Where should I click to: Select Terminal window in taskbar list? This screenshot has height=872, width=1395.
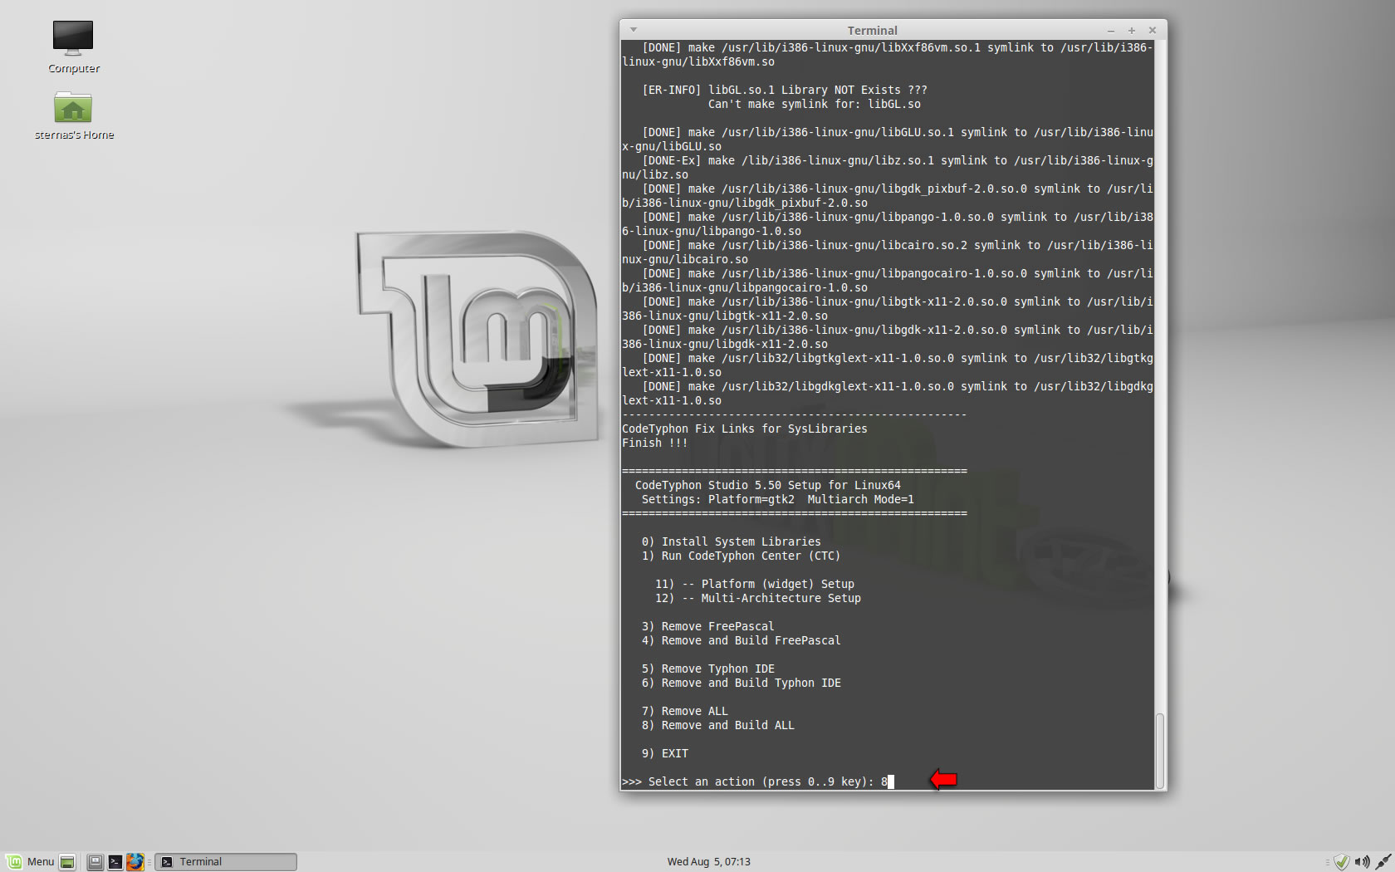[226, 862]
